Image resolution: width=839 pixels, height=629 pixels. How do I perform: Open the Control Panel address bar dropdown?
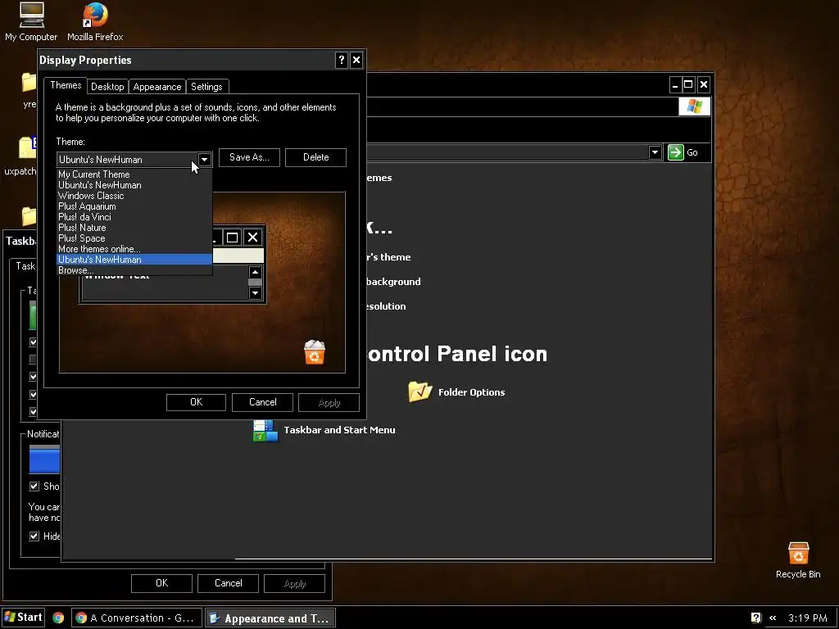coord(655,152)
